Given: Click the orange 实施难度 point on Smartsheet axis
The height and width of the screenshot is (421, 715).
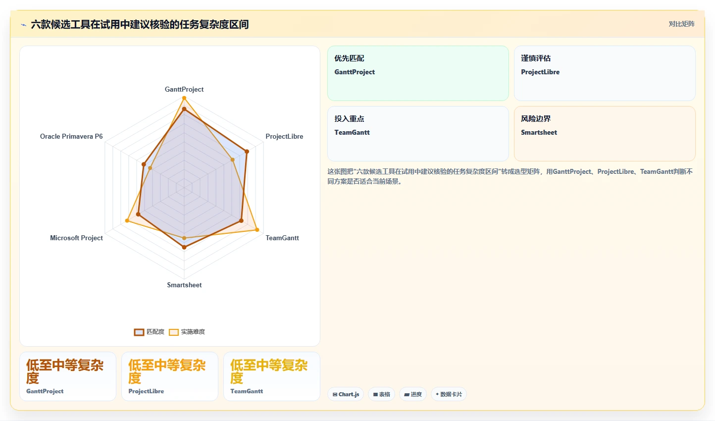Looking at the screenshot, I should click(184, 238).
